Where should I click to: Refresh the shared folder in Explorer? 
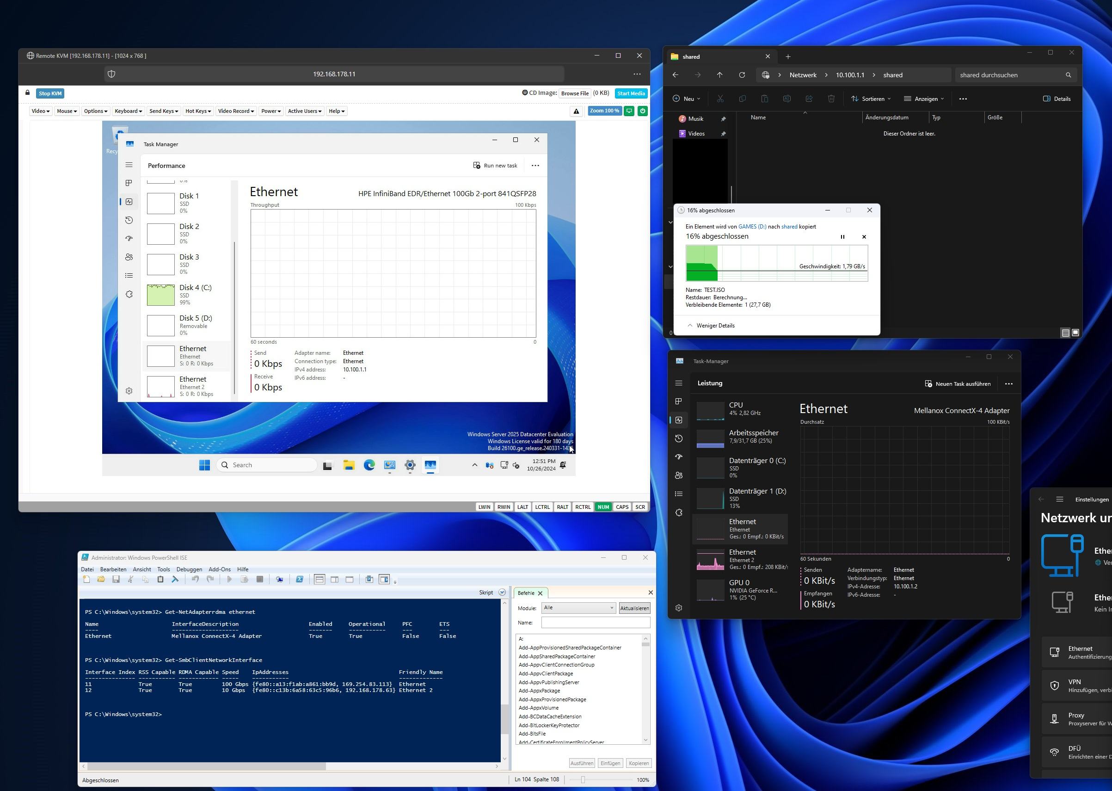[x=742, y=75]
